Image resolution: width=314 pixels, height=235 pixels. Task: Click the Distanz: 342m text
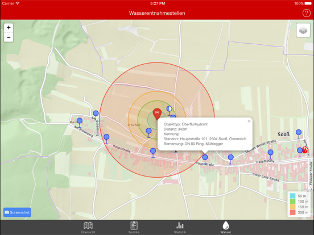point(175,129)
